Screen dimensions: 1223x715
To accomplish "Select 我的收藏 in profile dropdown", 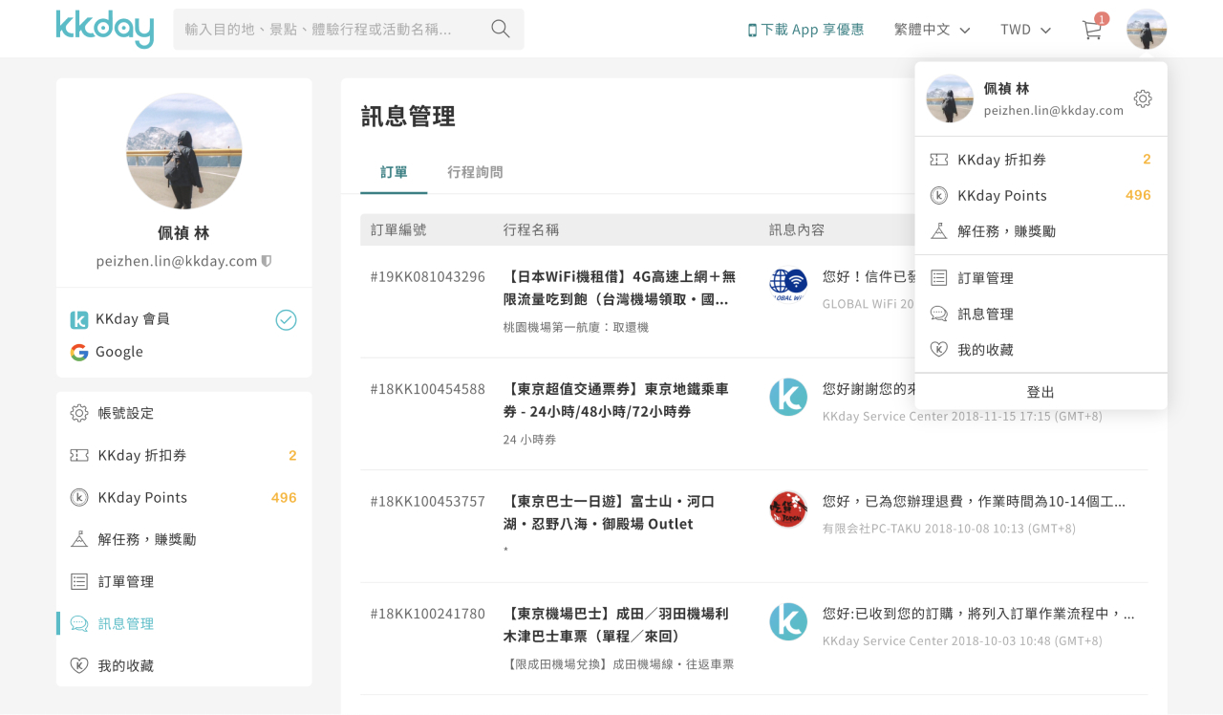I will tap(1041, 350).
